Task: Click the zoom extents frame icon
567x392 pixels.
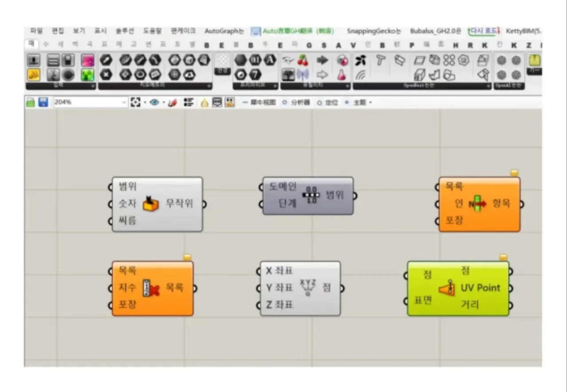Action: (x=135, y=102)
